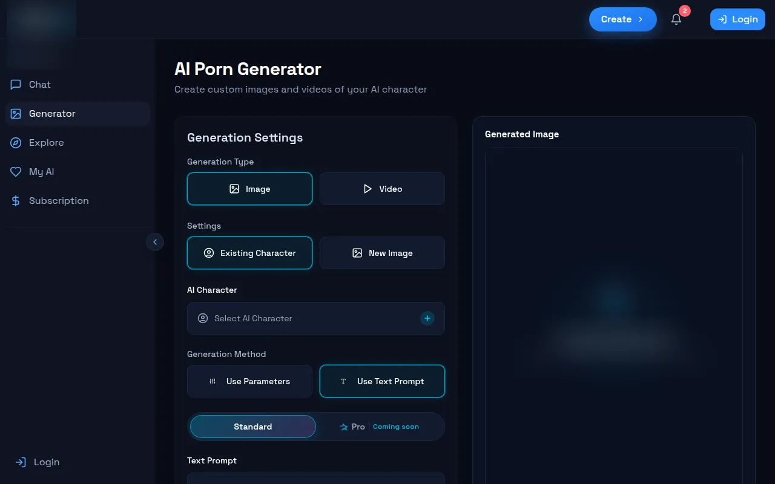Switch to Use Parameters method
The image size is (775, 484).
coord(249,381)
